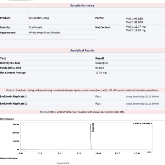Select the Vial 2: 11.85 mg net content
The width and height of the screenshot is (165, 165).
point(136,30)
